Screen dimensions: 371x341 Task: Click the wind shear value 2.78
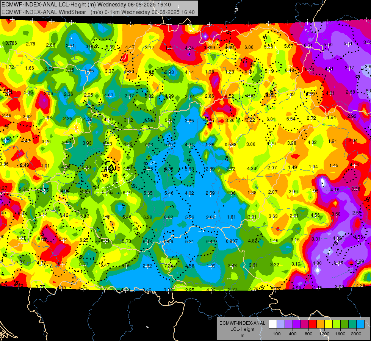tap(31, 44)
